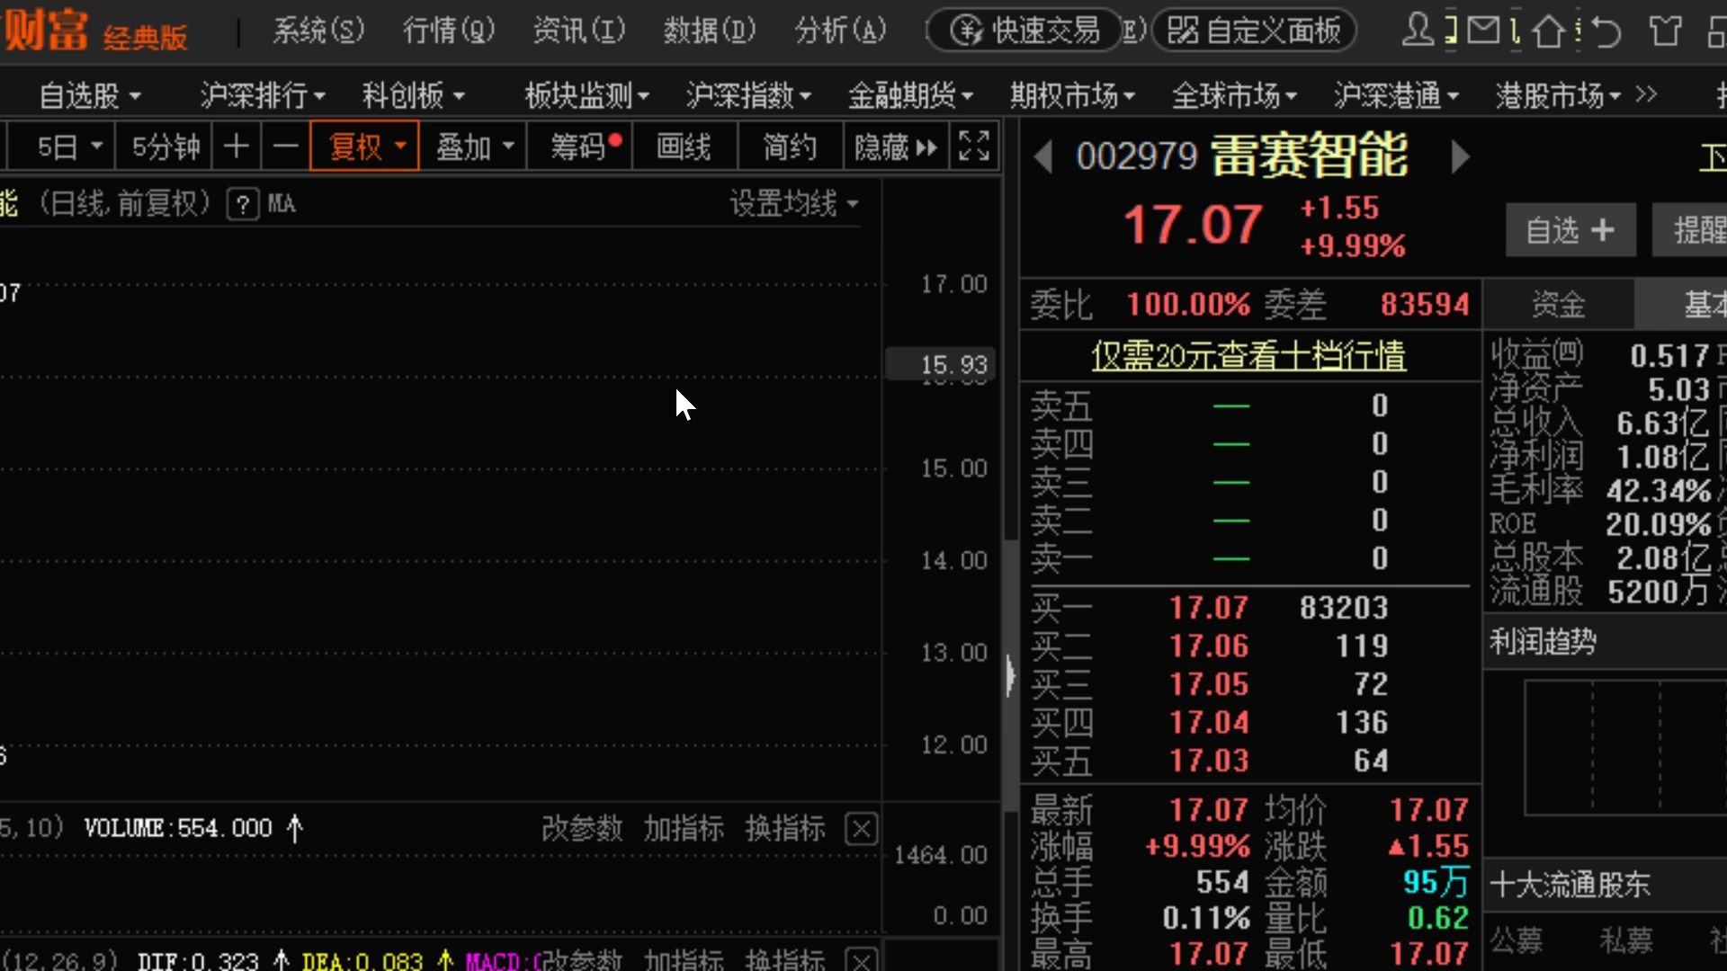The width and height of the screenshot is (1727, 971).
Task: Click the 买五 price 17.03
Action: click(x=1208, y=761)
